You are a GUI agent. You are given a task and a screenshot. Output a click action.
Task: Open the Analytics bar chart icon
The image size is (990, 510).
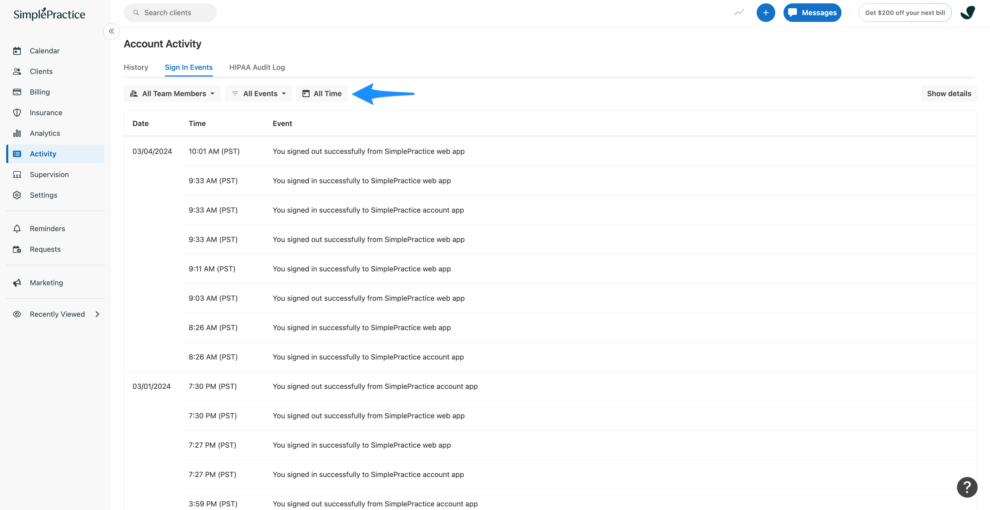[17, 133]
